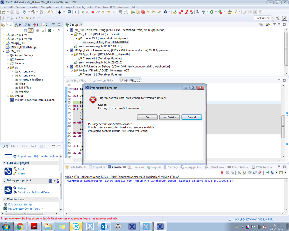Click the Outlook taskbar icon
Viewport: 289px width, 231px height.
(x=104, y=226)
